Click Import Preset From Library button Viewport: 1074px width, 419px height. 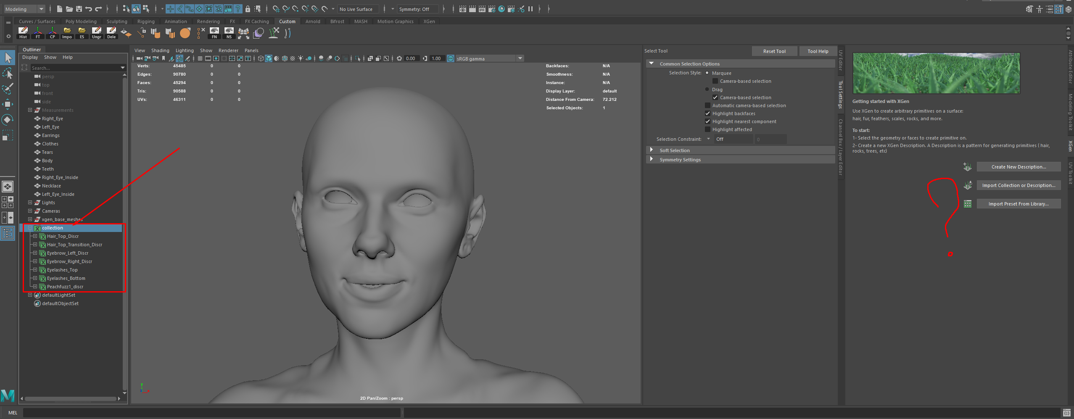[1019, 204]
